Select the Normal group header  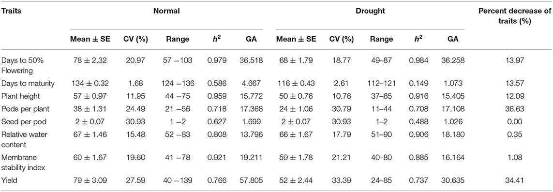point(166,11)
